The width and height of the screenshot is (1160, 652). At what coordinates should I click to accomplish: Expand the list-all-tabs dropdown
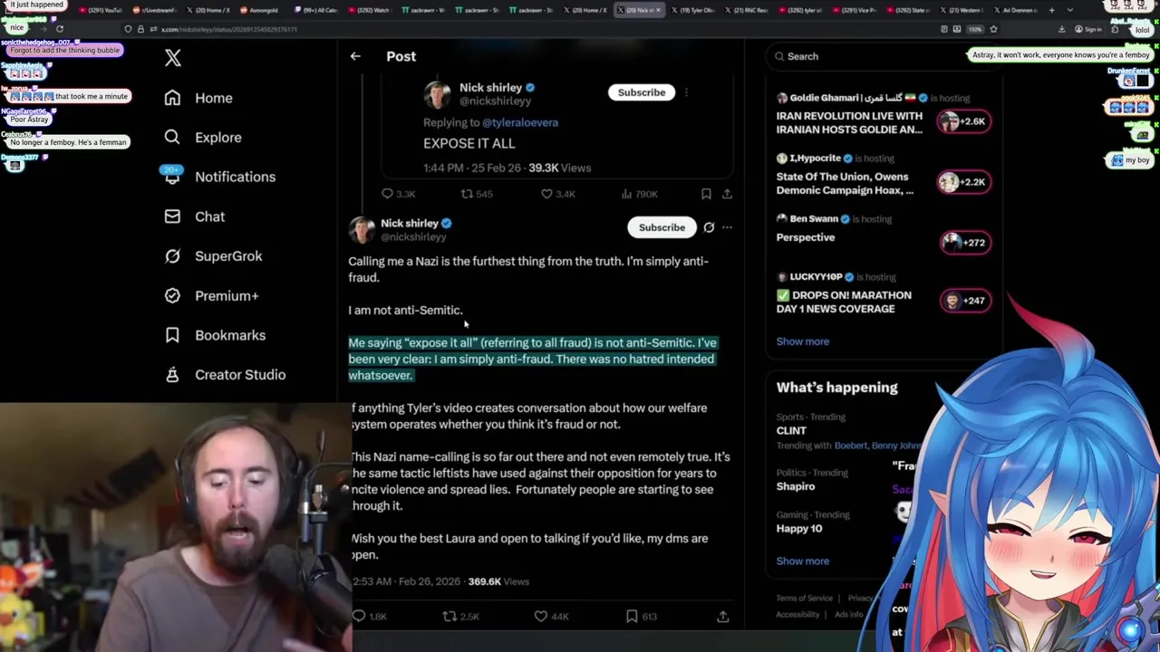point(1072,10)
